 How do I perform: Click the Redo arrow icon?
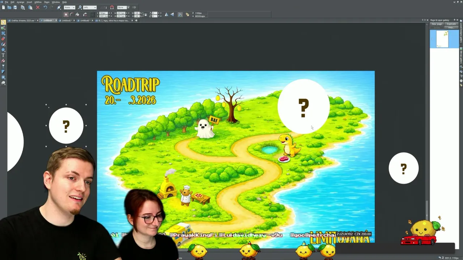(x=51, y=7)
